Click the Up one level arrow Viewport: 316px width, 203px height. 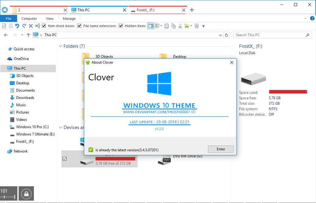click(x=28, y=35)
